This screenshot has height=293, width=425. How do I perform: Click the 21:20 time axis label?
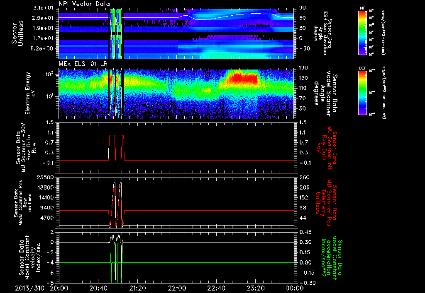click(137, 288)
